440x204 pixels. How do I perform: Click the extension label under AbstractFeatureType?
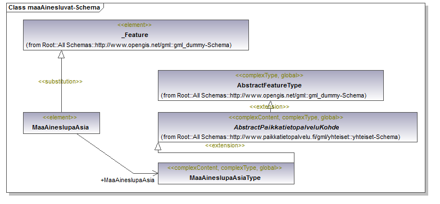[269, 106]
